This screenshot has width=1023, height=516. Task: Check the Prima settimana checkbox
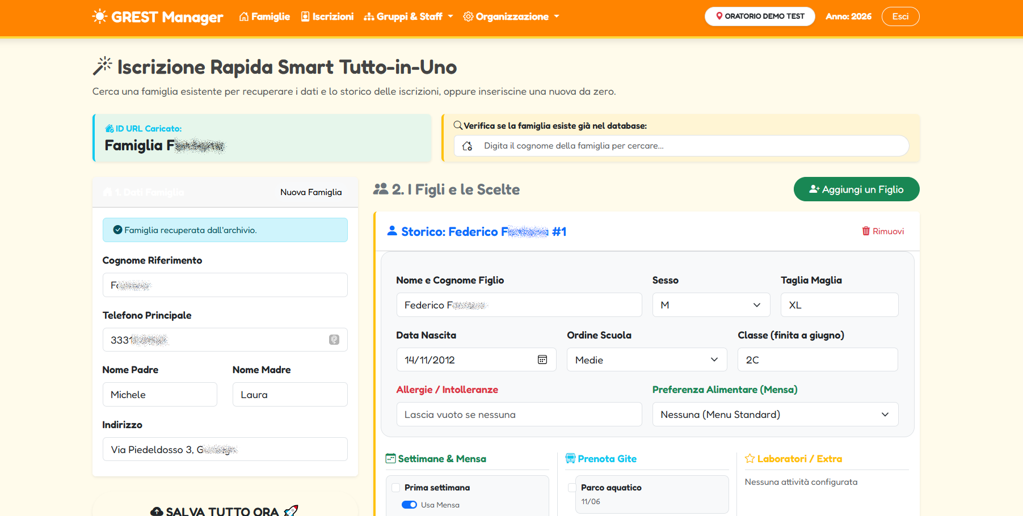(x=396, y=488)
